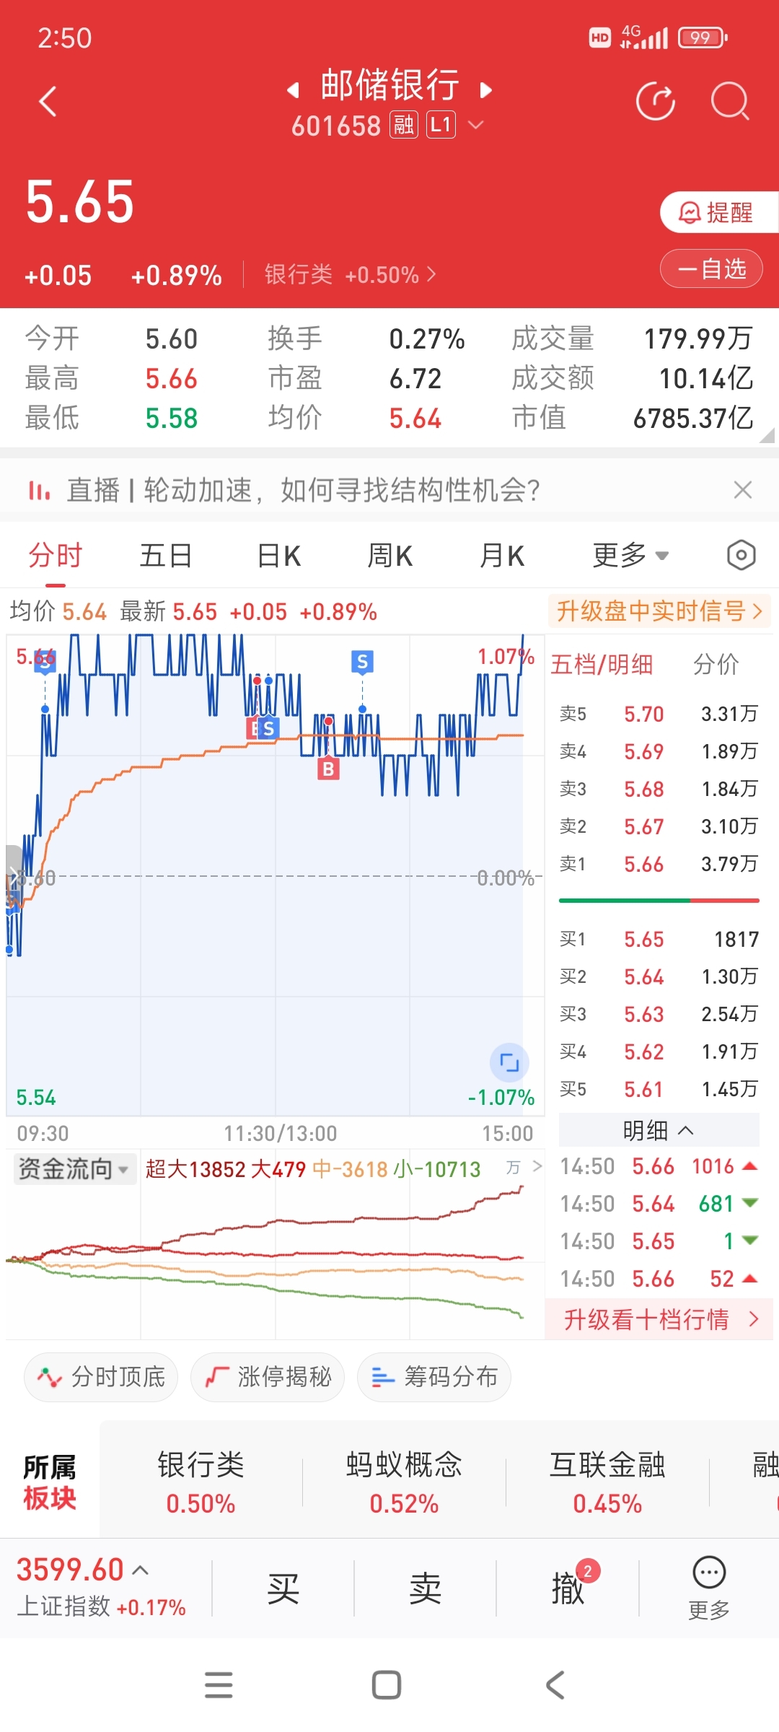The image size is (779, 1732).
Task: Open Android recent apps menu button
Action: (x=219, y=1685)
